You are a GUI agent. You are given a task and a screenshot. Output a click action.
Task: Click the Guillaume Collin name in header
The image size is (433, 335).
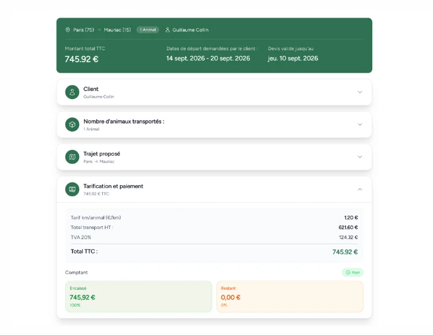(190, 30)
